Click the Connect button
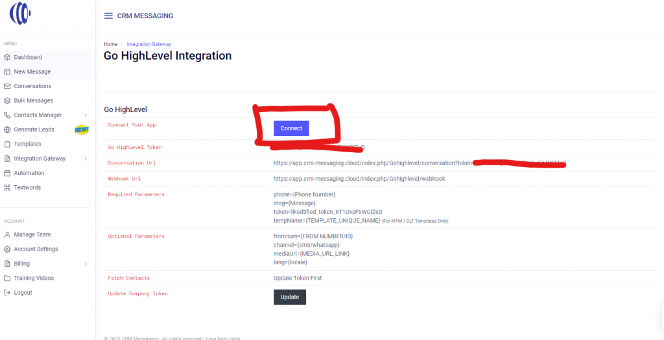The height and width of the screenshot is (340, 664). (291, 128)
